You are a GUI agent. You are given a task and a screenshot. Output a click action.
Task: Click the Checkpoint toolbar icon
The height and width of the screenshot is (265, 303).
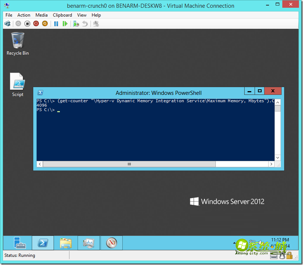tap(76, 24)
